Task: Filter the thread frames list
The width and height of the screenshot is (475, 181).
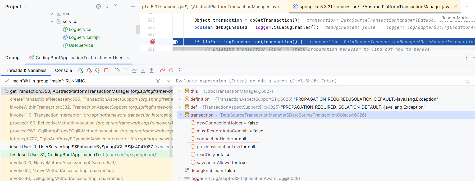Action: (x=158, y=81)
